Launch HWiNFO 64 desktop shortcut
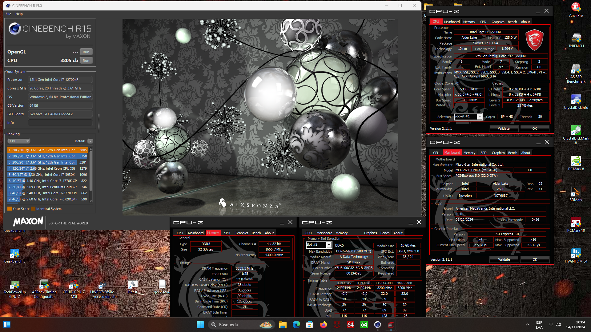The width and height of the screenshot is (591, 332). 576,255
